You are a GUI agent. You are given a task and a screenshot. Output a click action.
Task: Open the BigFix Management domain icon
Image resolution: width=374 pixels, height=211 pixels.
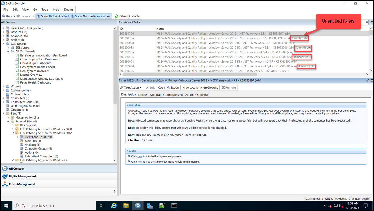[x=5, y=176]
